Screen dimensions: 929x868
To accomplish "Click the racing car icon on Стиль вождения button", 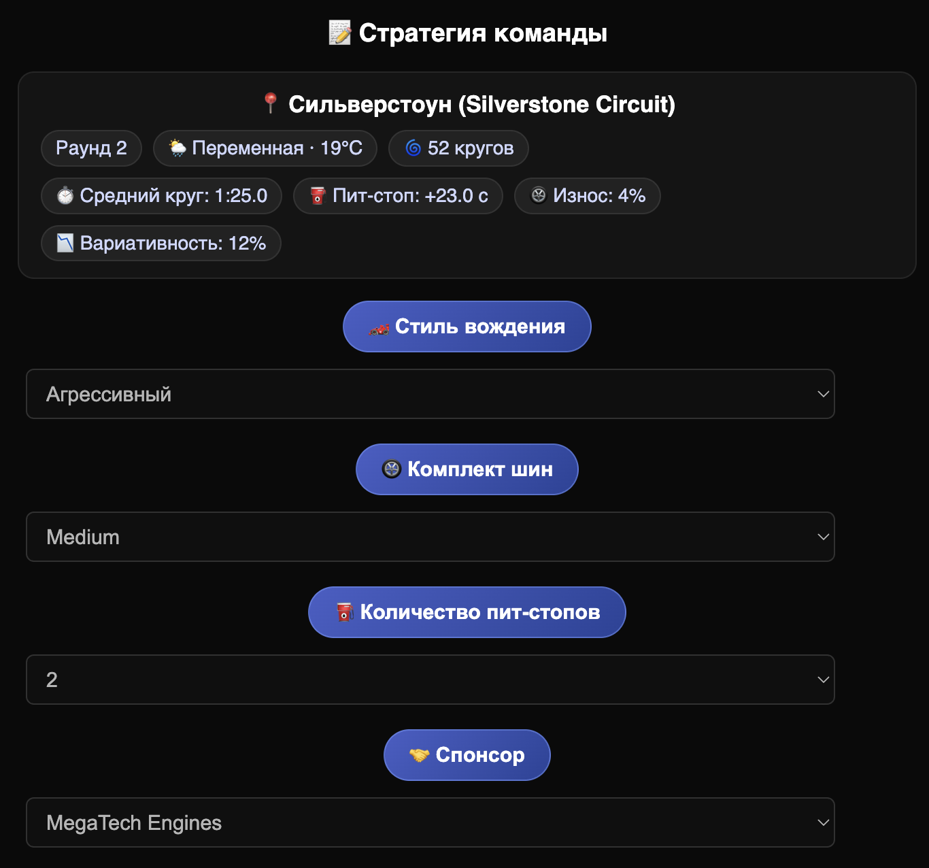I will tap(379, 327).
